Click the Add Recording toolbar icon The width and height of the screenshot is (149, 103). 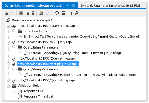click(21, 13)
